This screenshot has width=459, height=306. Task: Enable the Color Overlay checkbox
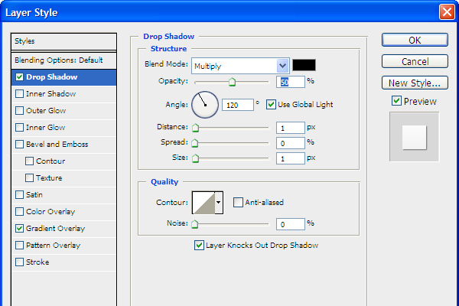pos(19,211)
